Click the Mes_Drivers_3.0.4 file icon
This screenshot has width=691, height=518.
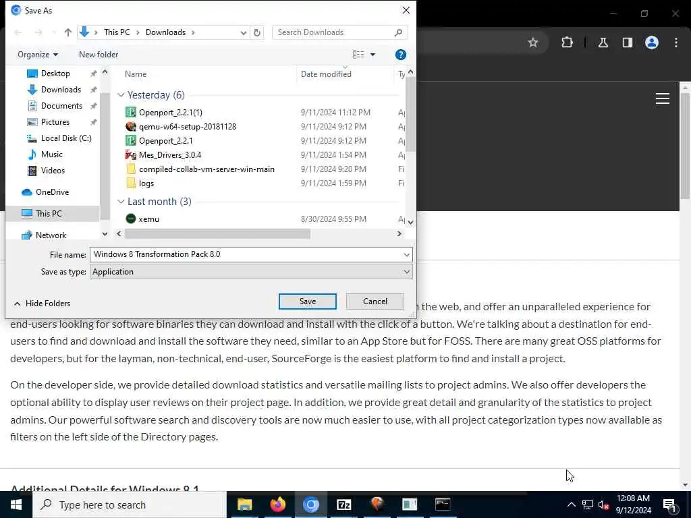pos(131,154)
